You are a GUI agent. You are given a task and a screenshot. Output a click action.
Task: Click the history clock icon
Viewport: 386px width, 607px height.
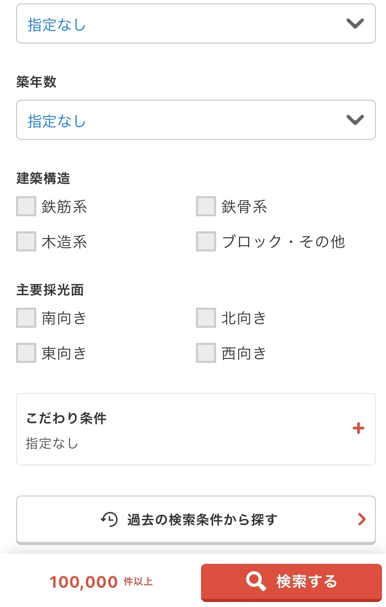click(x=109, y=519)
